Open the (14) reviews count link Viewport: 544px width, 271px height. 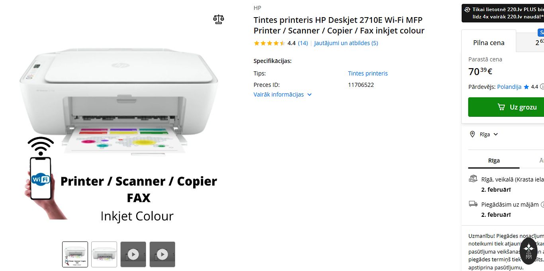[x=303, y=43]
